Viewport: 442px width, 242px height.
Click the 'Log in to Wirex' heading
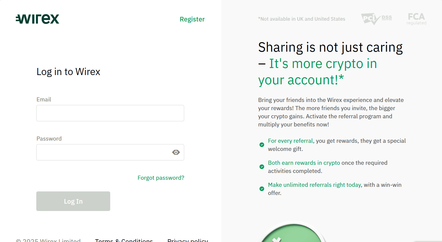(x=68, y=72)
